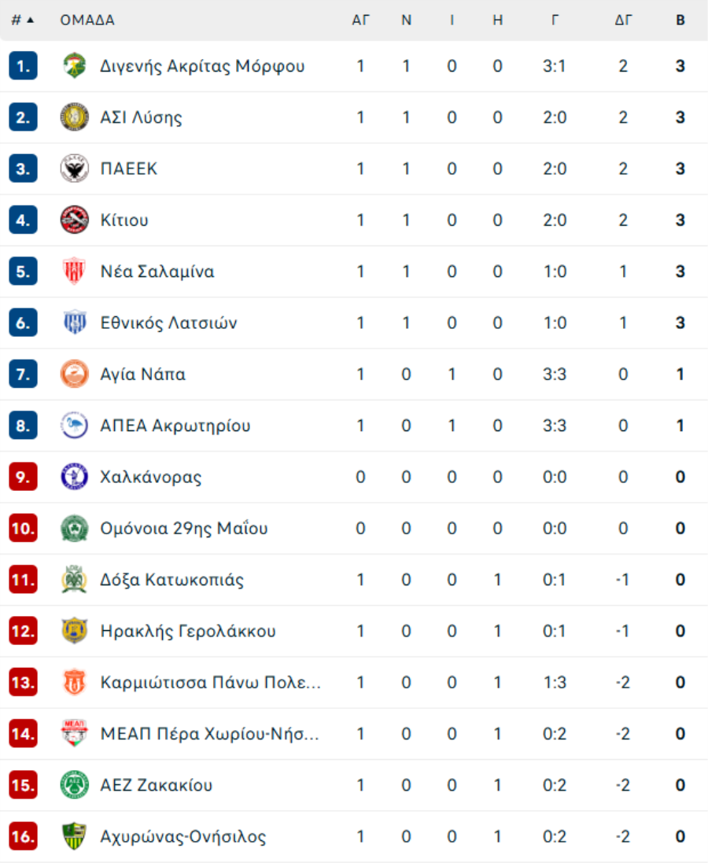Screen dimensions: 708x863
Task: Open the Χαλκάνορας team link
Action: coord(151,477)
